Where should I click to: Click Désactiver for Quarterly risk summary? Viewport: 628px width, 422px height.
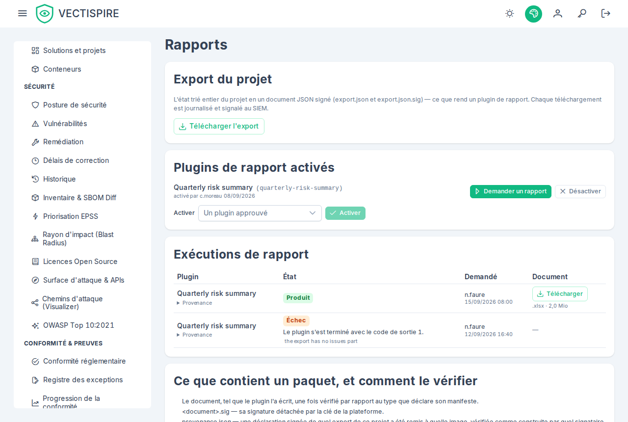pyautogui.click(x=580, y=191)
